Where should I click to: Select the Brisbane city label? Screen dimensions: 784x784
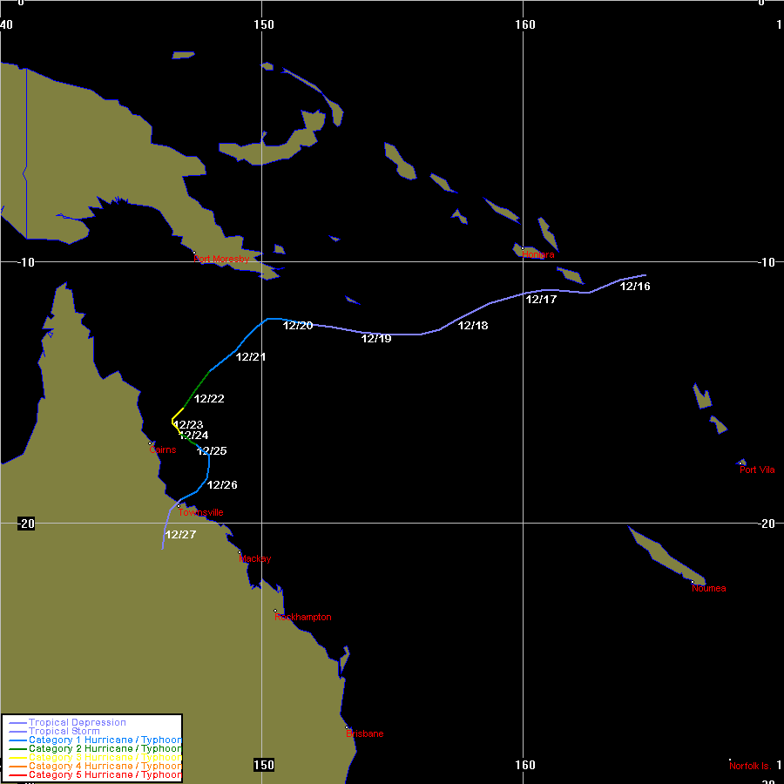364,733
